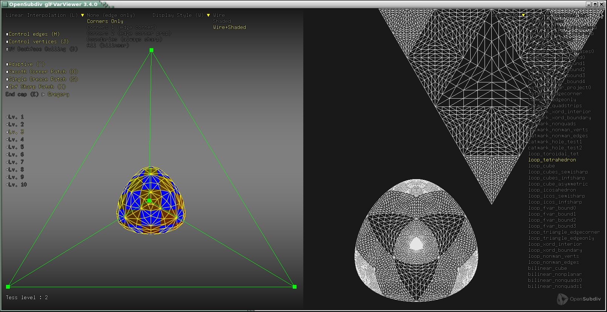The image size is (607, 312).
Task: Toggle the Control edges (H) checkbox
Action: (7, 34)
